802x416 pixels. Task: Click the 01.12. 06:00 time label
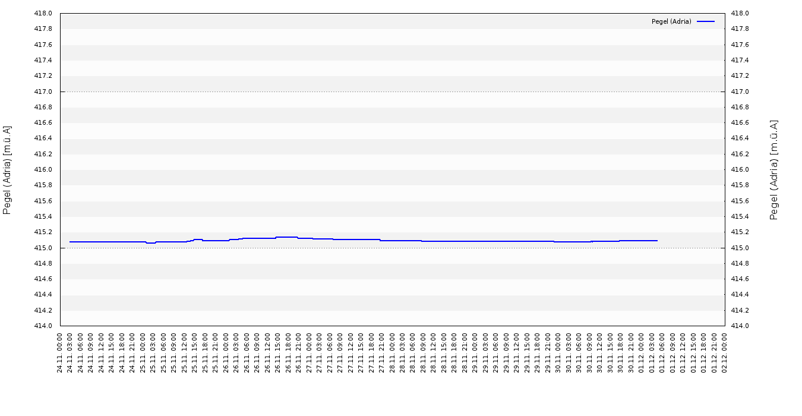662,353
